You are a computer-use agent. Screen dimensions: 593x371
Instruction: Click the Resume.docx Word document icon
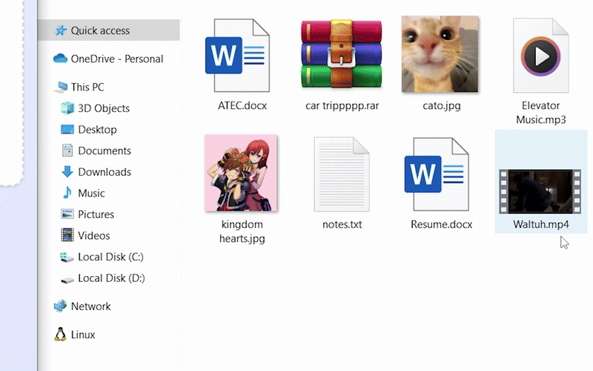point(441,173)
